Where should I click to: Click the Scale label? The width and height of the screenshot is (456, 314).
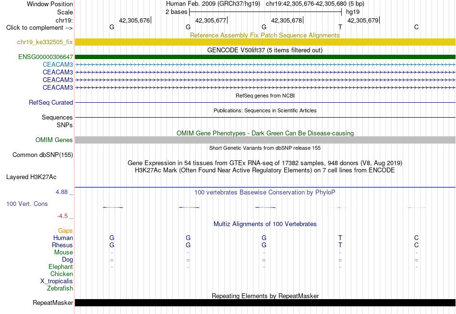click(65, 12)
